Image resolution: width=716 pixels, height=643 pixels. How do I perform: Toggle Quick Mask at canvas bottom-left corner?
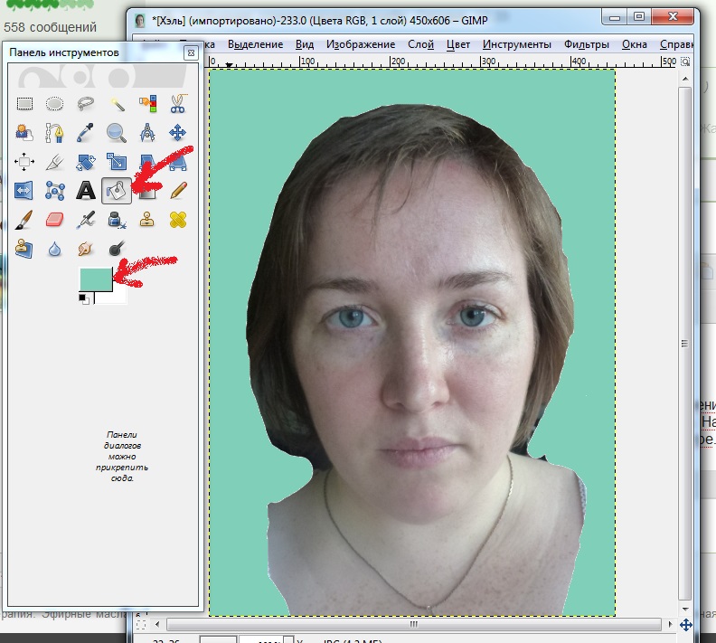141,624
